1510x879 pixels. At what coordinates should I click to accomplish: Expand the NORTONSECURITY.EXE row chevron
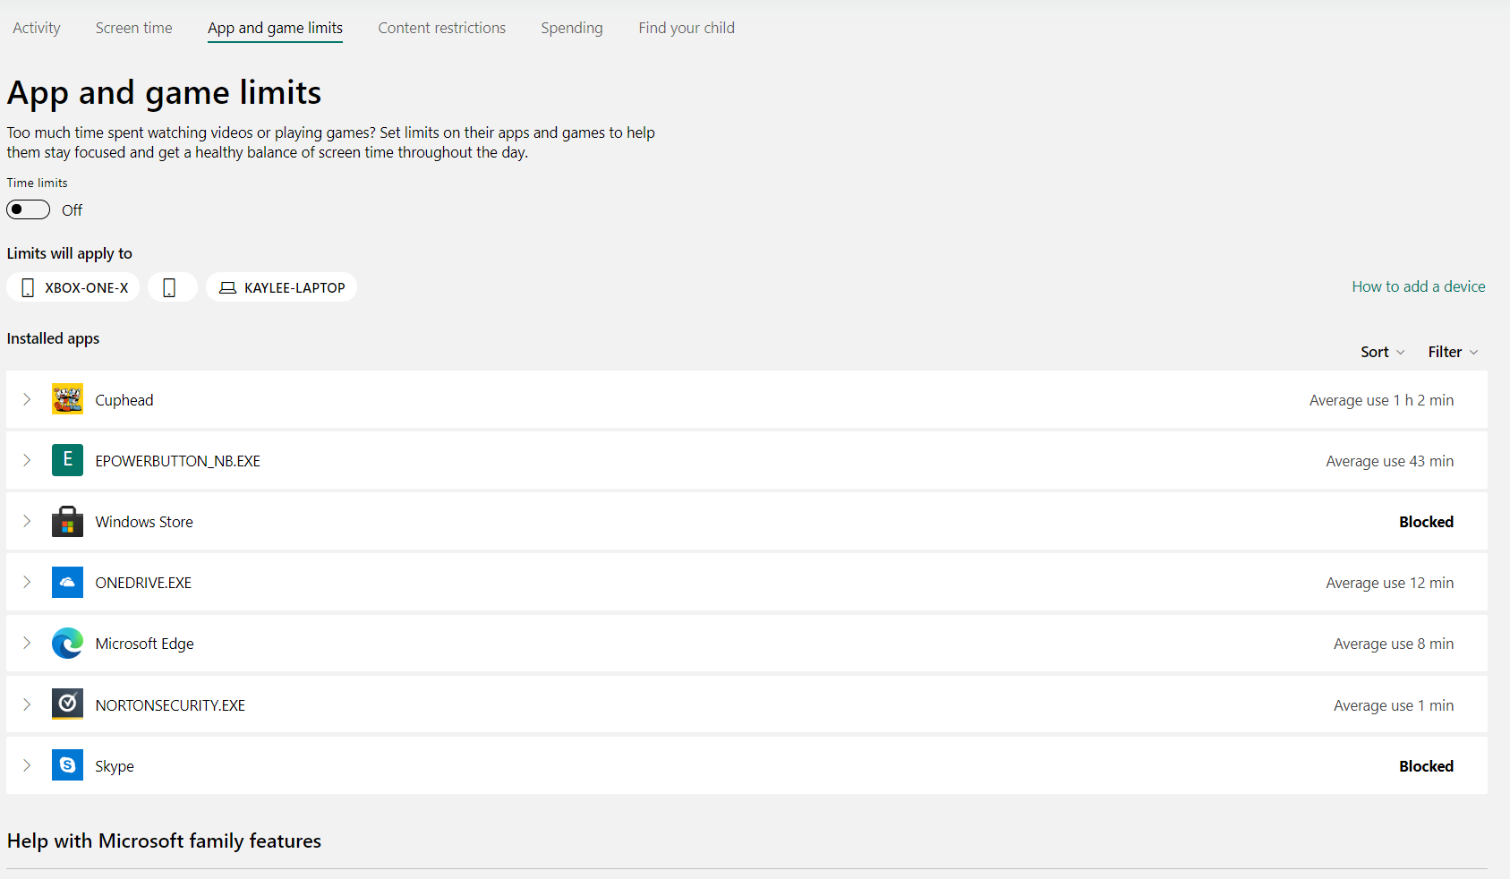(27, 704)
